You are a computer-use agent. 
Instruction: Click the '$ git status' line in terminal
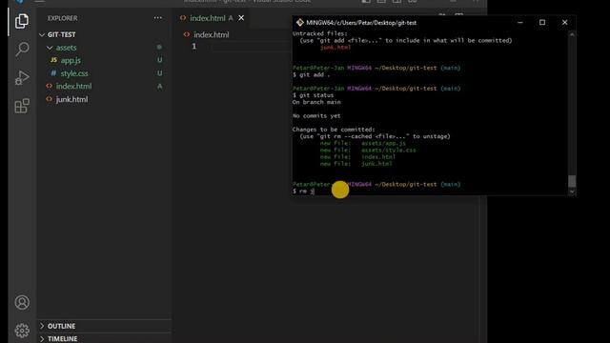pyautogui.click(x=314, y=95)
